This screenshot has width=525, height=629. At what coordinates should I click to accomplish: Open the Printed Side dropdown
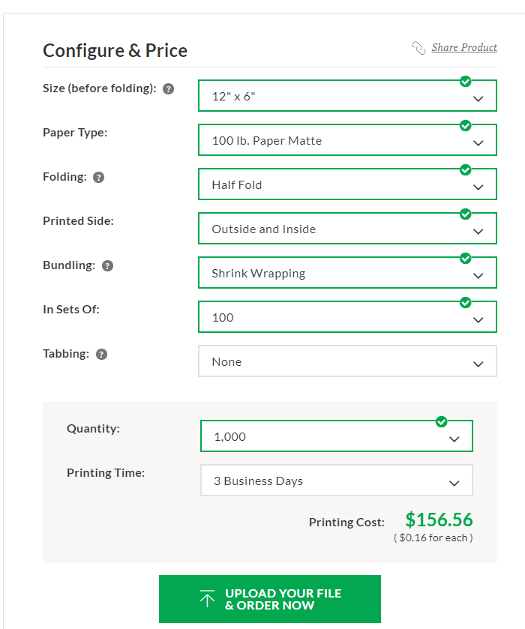pyautogui.click(x=347, y=229)
